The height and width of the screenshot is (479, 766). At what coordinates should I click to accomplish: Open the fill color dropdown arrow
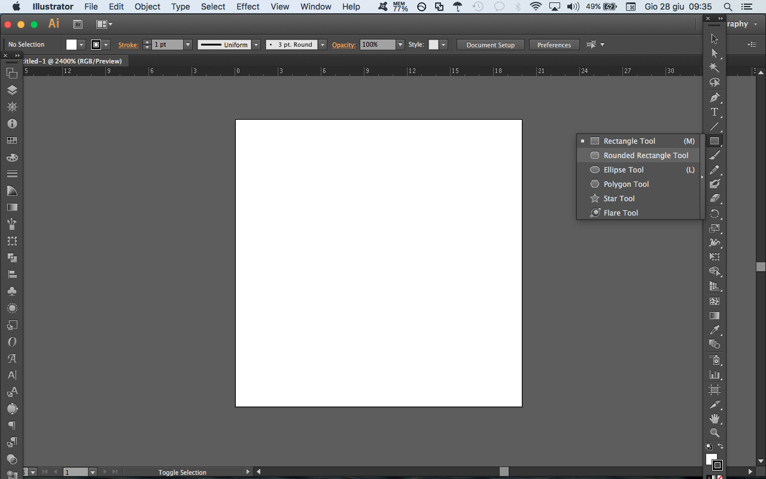(81, 45)
